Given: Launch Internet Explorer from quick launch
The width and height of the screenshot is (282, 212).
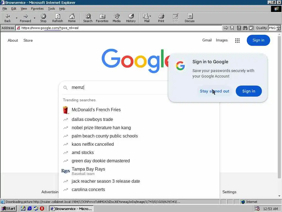Looking at the screenshot, I should tap(29, 209).
